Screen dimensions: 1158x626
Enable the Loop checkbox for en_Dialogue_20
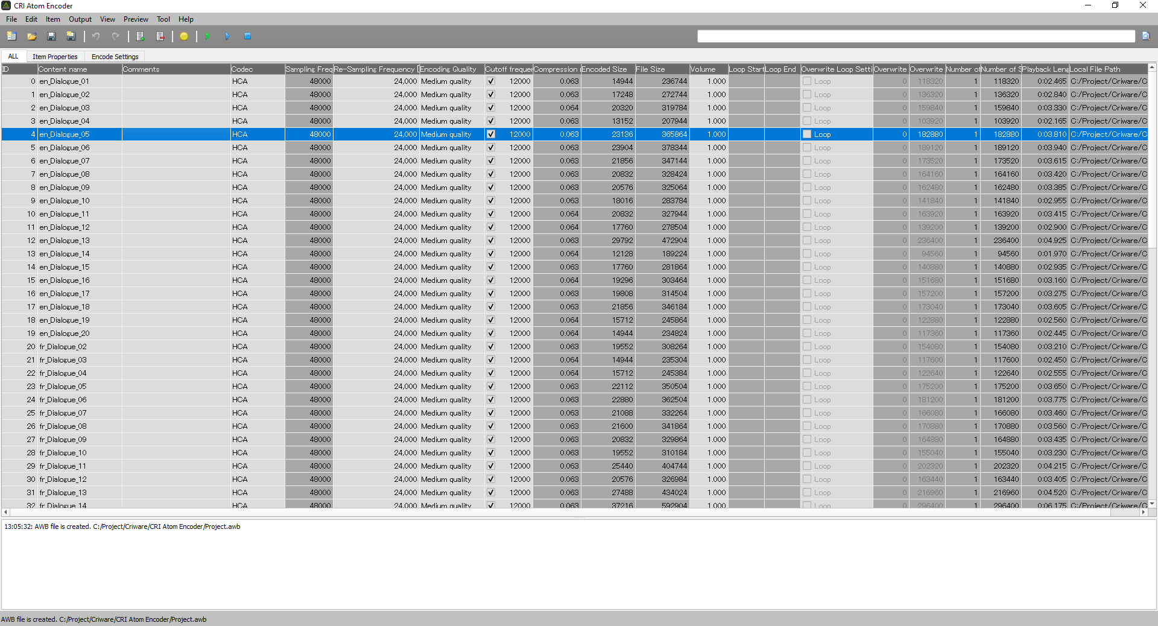coord(807,334)
